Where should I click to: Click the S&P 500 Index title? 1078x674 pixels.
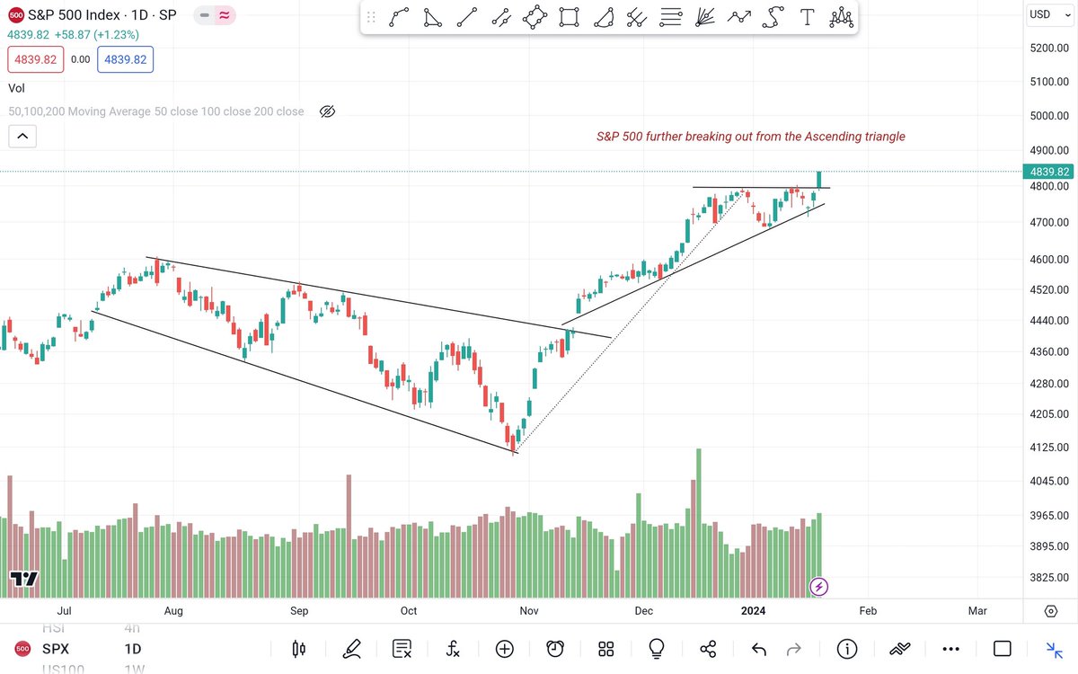point(75,15)
